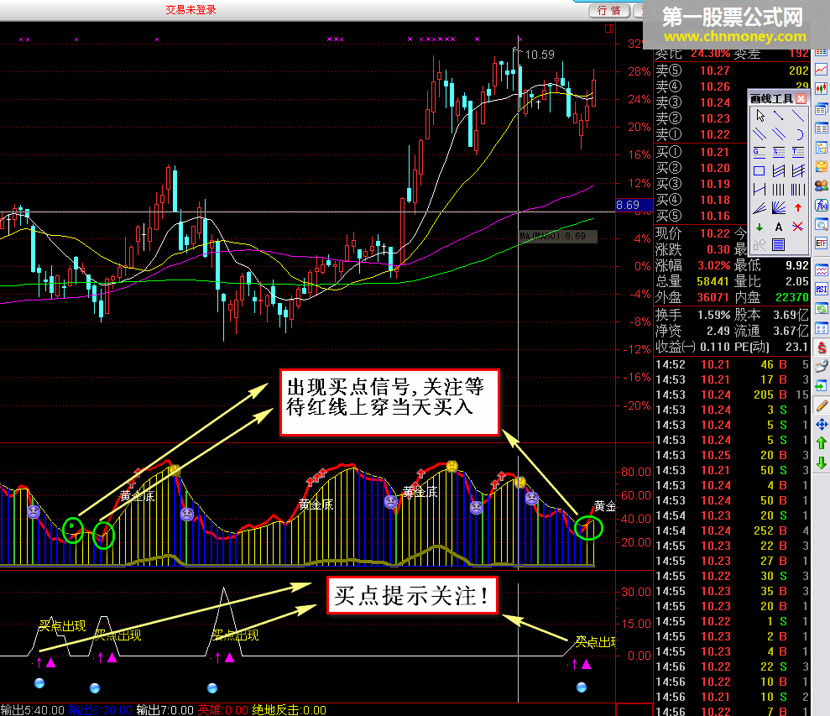Select the golden ratio (G) line tool
Viewport: 830px width, 716px height.
click(x=760, y=153)
